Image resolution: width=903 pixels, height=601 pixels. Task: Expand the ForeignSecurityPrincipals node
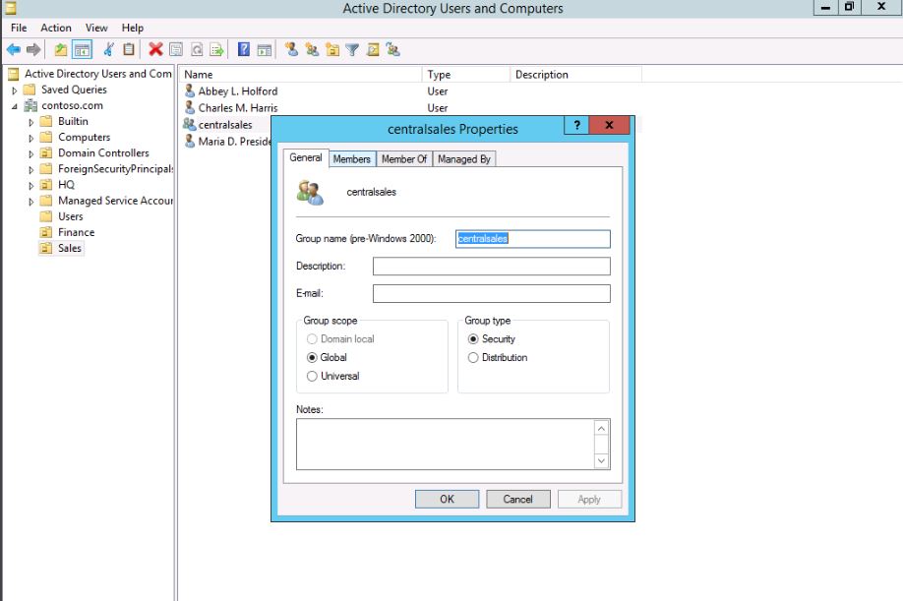(31, 170)
